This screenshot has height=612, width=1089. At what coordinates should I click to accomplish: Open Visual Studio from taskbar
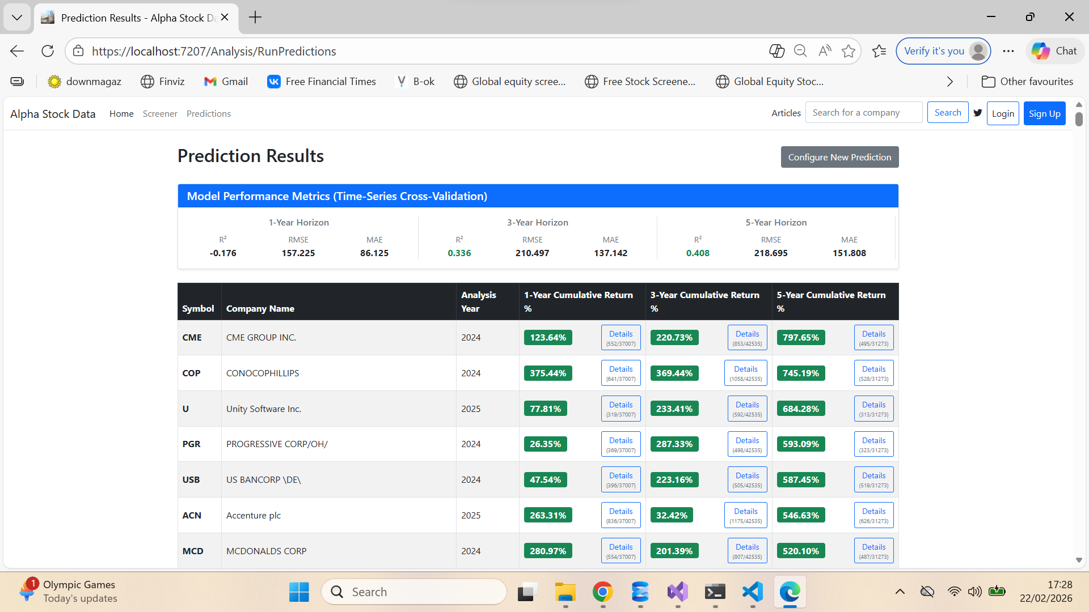coord(677,592)
